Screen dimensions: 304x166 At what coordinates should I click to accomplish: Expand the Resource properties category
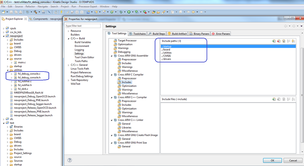click(x=68, y=31)
